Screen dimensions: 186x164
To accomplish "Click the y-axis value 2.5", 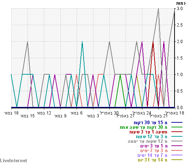I will click(x=180, y=25).
